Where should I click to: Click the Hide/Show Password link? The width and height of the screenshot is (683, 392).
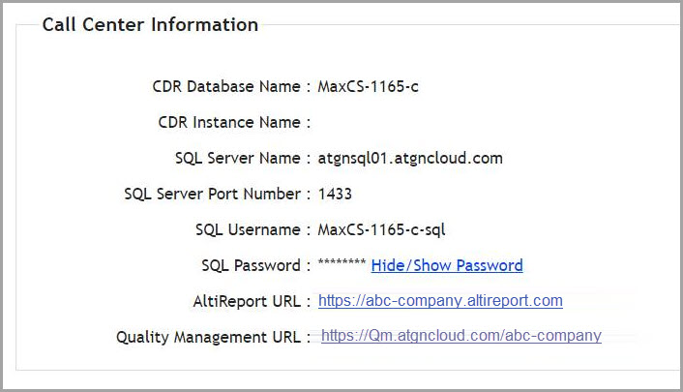447,265
